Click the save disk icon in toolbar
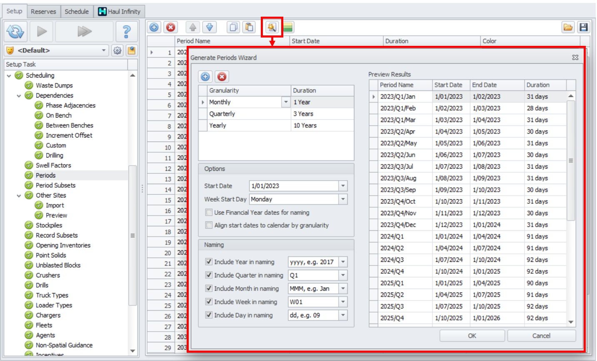 click(583, 28)
